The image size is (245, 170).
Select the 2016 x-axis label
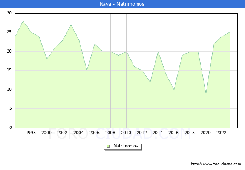pyautogui.click(x=174, y=133)
